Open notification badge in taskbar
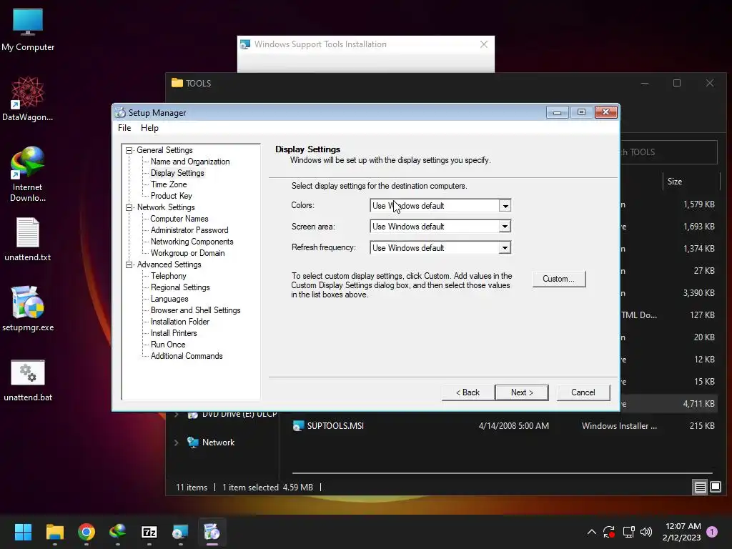Image resolution: width=732 pixels, height=549 pixels. [712, 532]
